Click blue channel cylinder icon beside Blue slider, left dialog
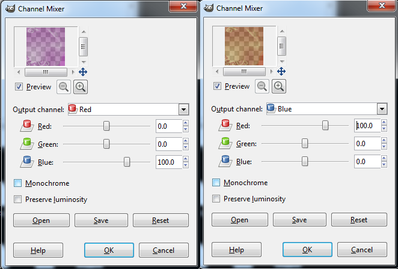398x269 pixels. point(27,162)
